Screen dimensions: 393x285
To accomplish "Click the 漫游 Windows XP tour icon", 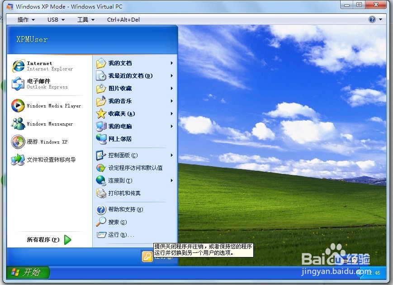I will tap(18, 142).
